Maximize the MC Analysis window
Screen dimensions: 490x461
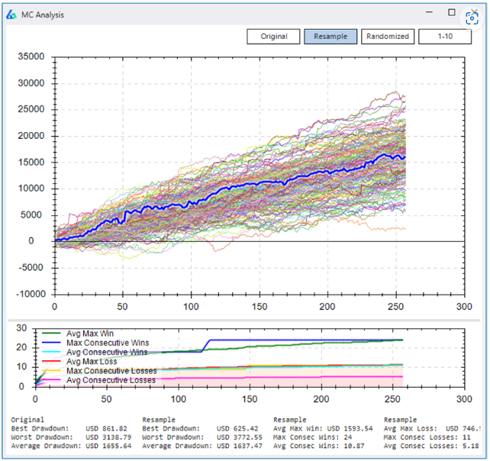[452, 13]
